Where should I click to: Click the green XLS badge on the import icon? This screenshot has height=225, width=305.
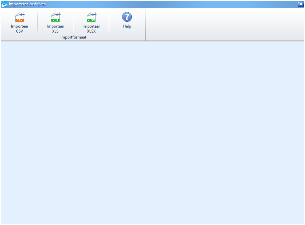pyautogui.click(x=55, y=20)
